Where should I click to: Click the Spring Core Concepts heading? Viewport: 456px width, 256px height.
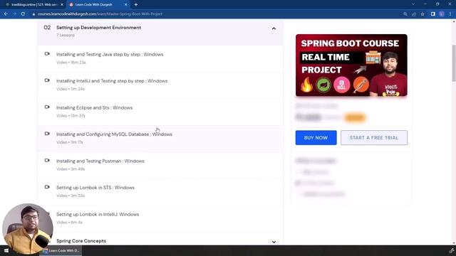tap(81, 241)
